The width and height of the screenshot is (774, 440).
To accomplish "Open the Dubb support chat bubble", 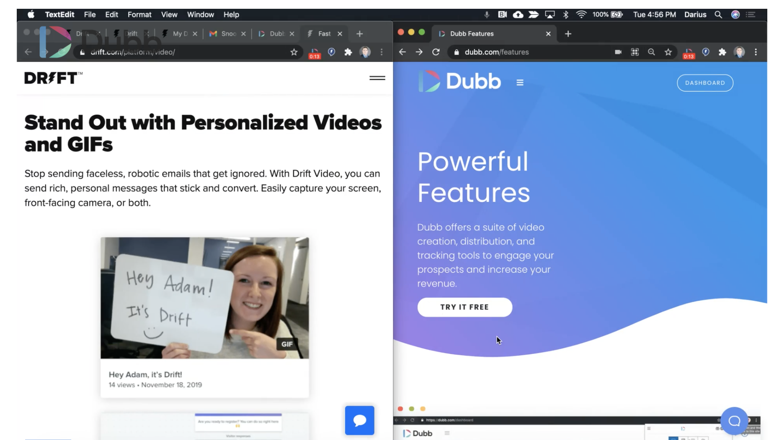I will [x=734, y=421].
